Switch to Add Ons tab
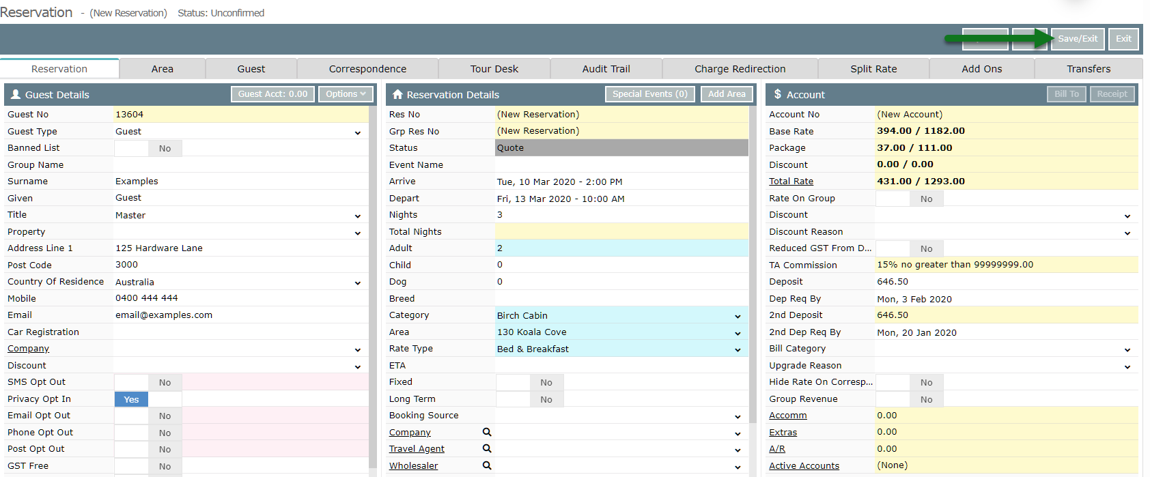This screenshot has height=477, width=1150. (x=982, y=69)
